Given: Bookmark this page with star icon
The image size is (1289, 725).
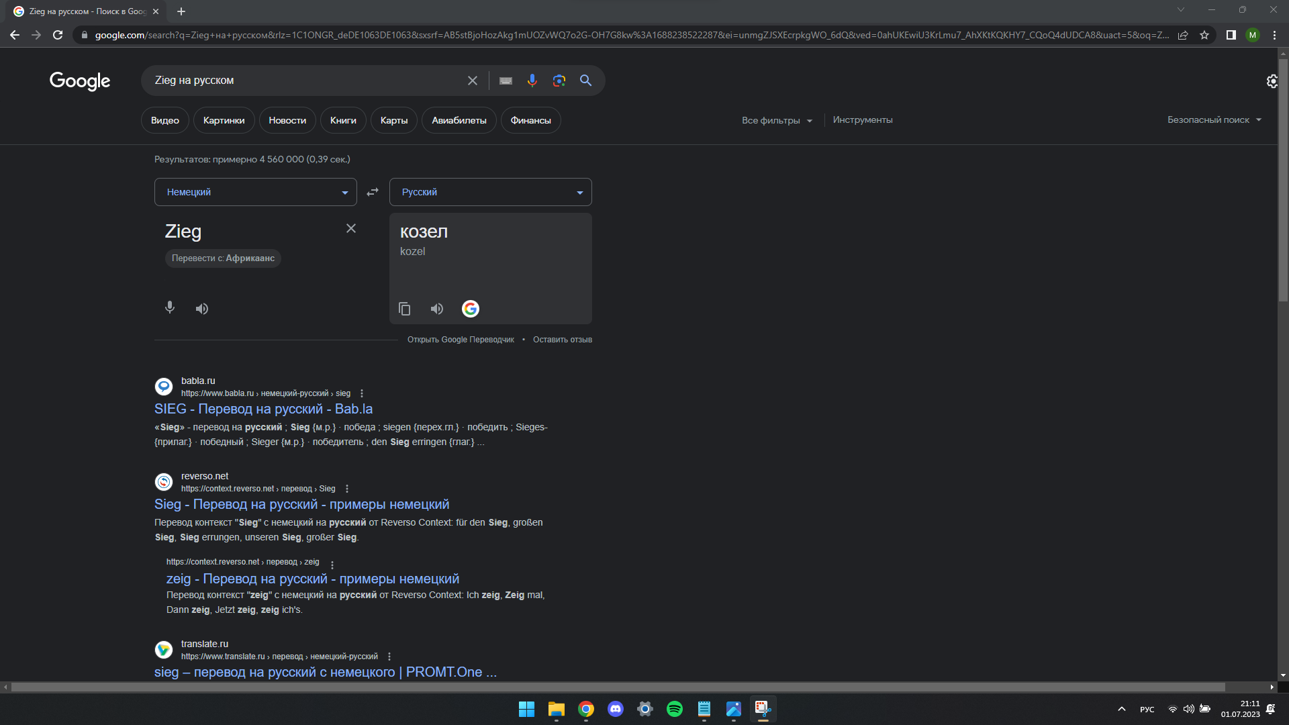Looking at the screenshot, I should point(1204,35).
